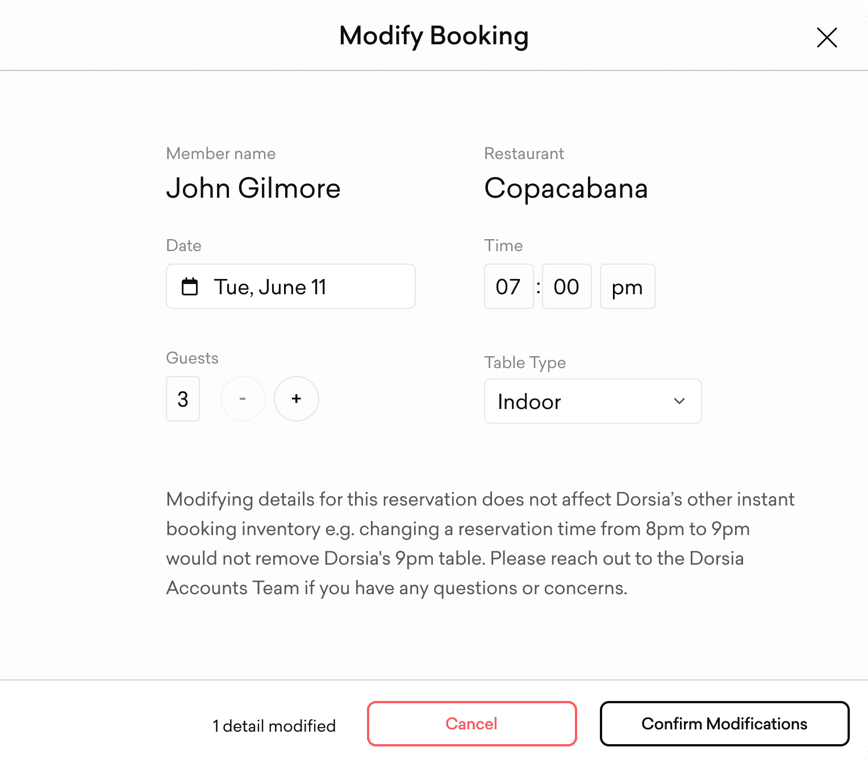Click the guest count box showing 3
868x768 pixels.
(183, 399)
